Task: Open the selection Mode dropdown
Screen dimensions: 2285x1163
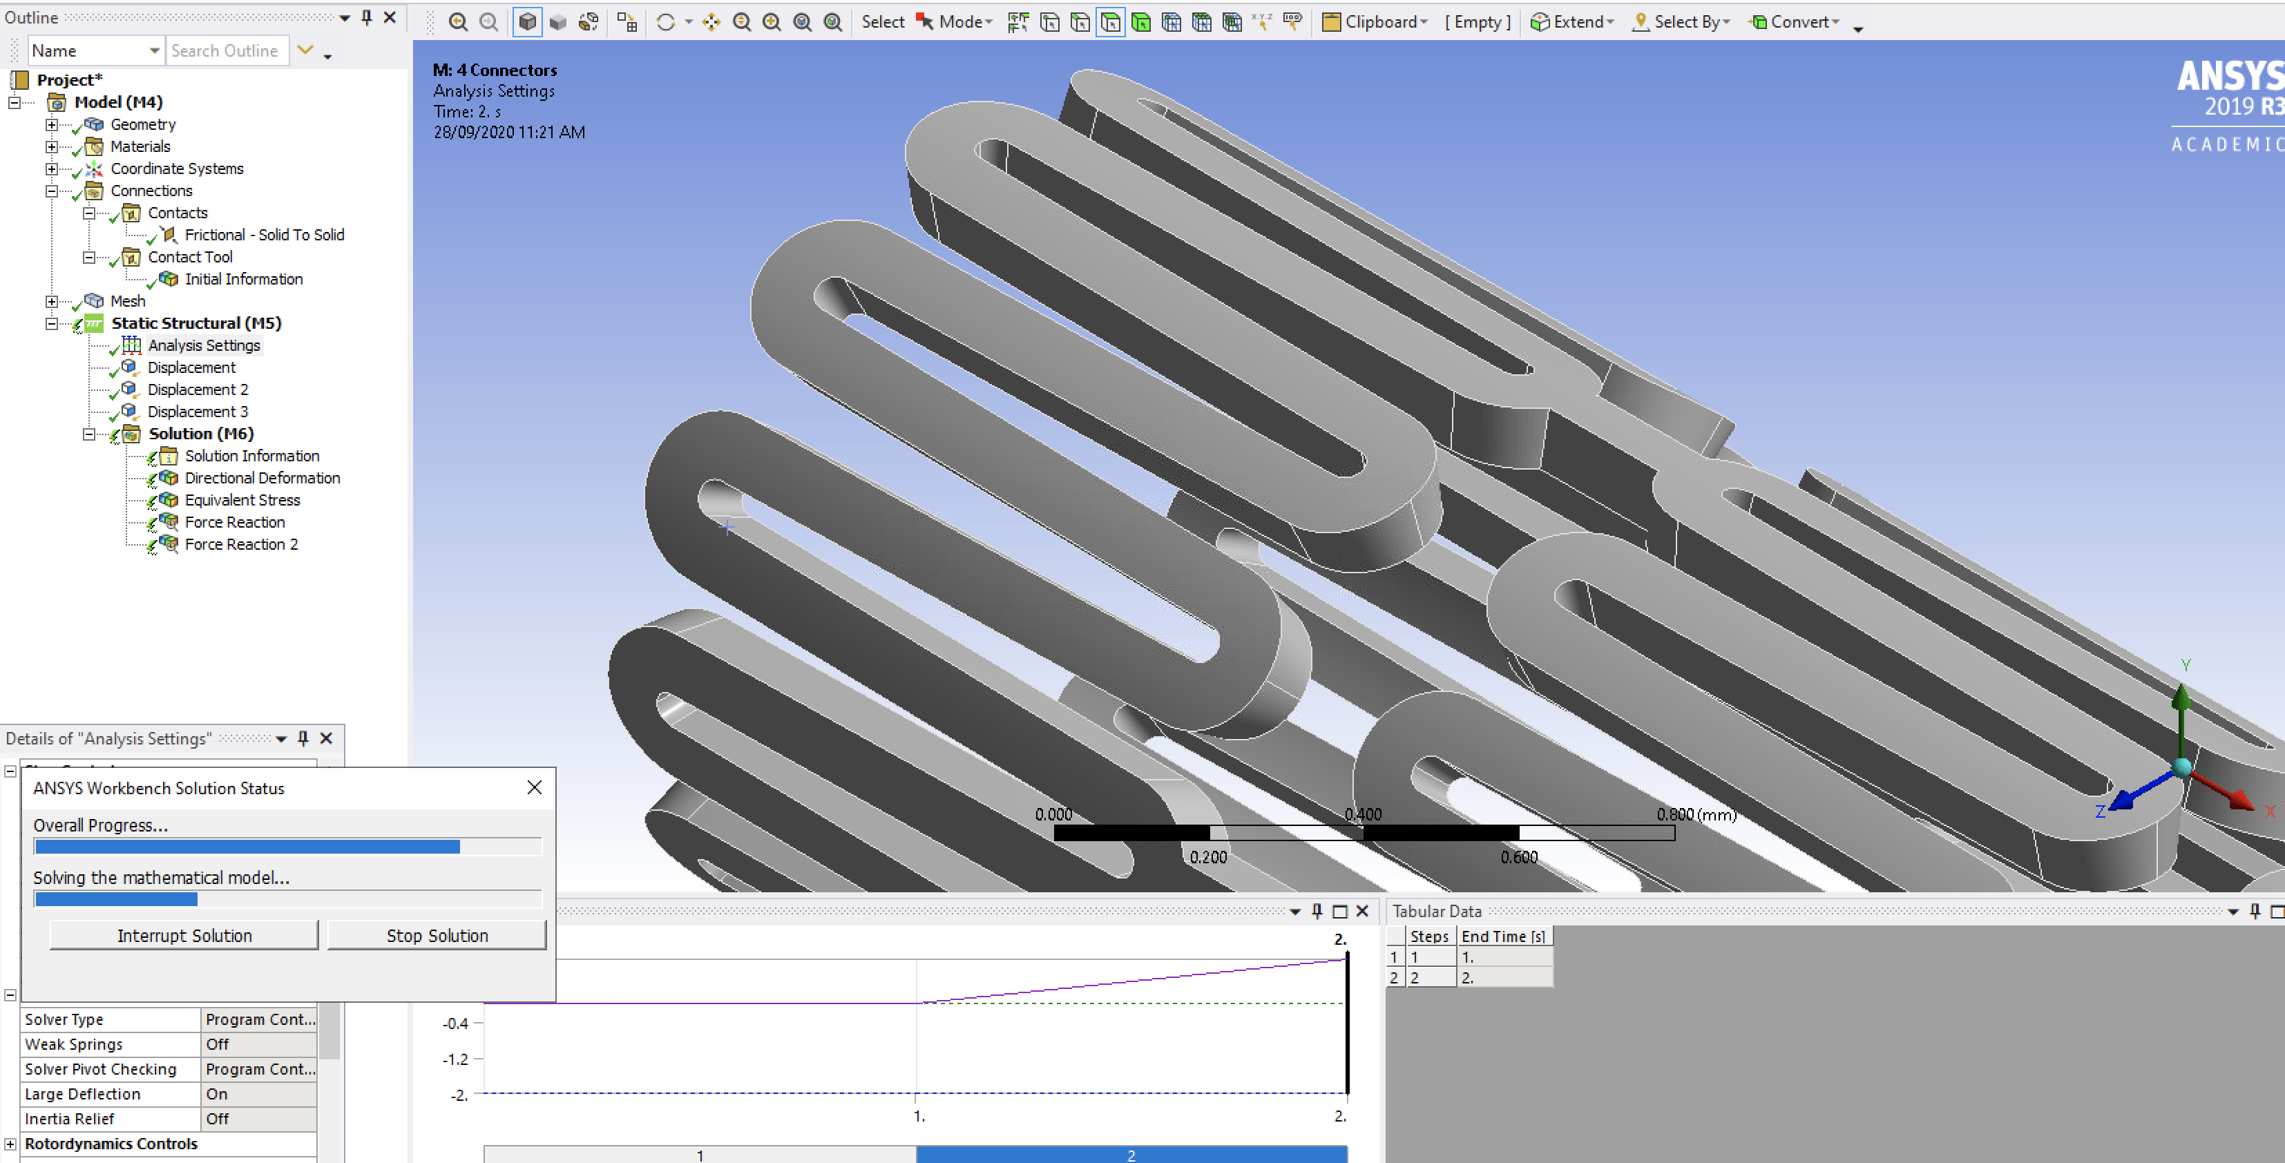Action: coord(955,22)
